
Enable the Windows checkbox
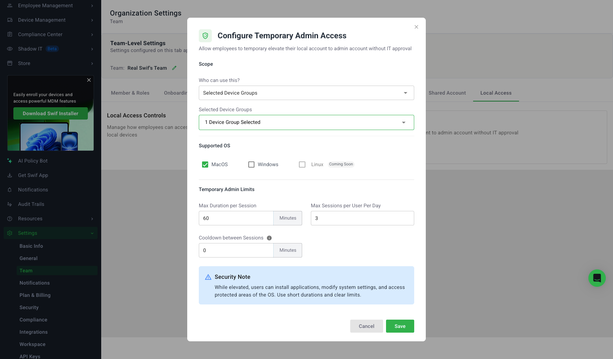pos(251,165)
